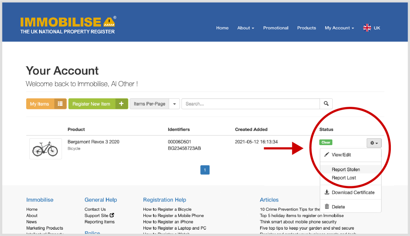Click the Immobilise padlock logo icon
Screen dimensions: 410x236
pos(109,22)
